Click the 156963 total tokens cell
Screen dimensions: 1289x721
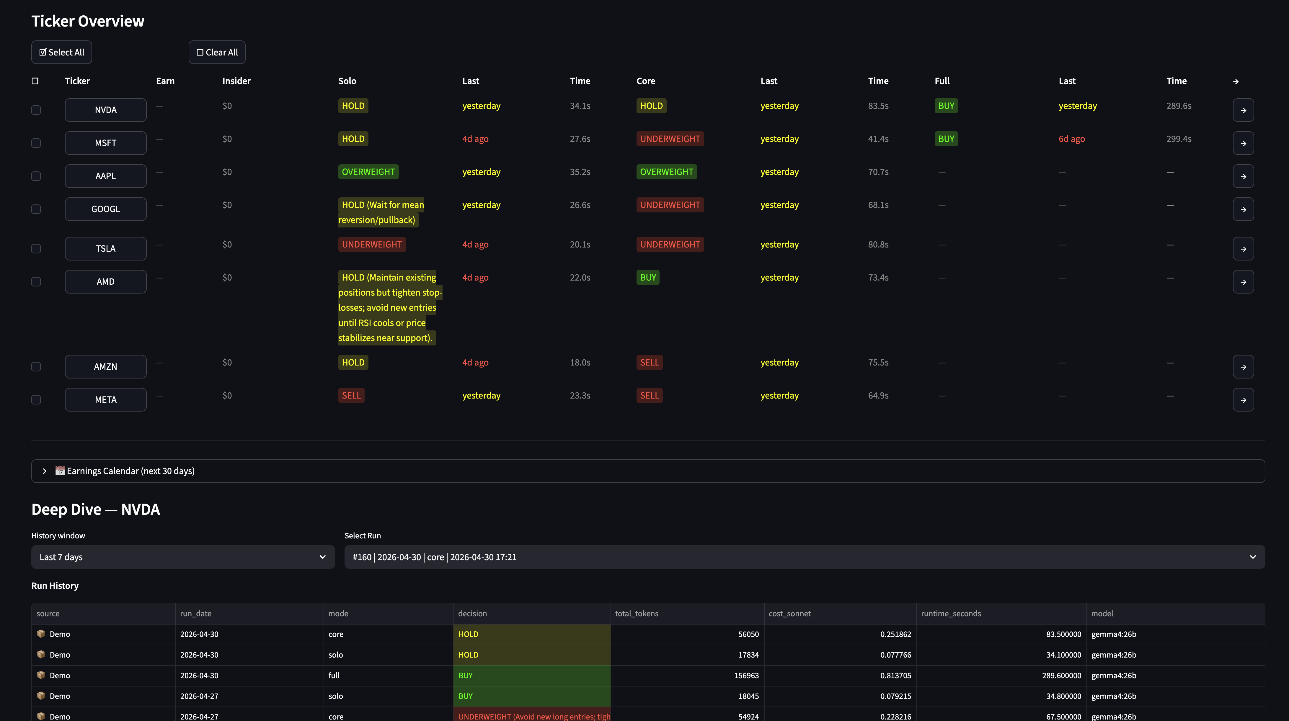[687, 676]
